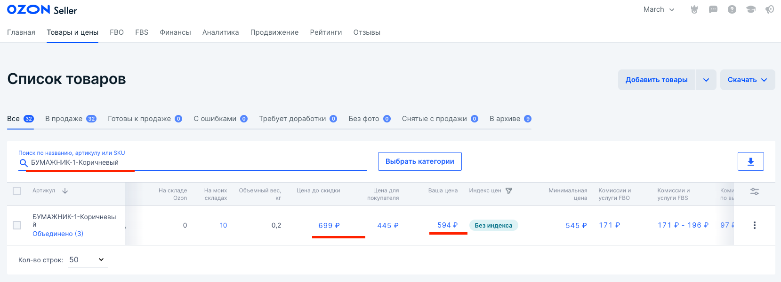Open the Объединено (3) link
The height and width of the screenshot is (282, 781).
(58, 234)
